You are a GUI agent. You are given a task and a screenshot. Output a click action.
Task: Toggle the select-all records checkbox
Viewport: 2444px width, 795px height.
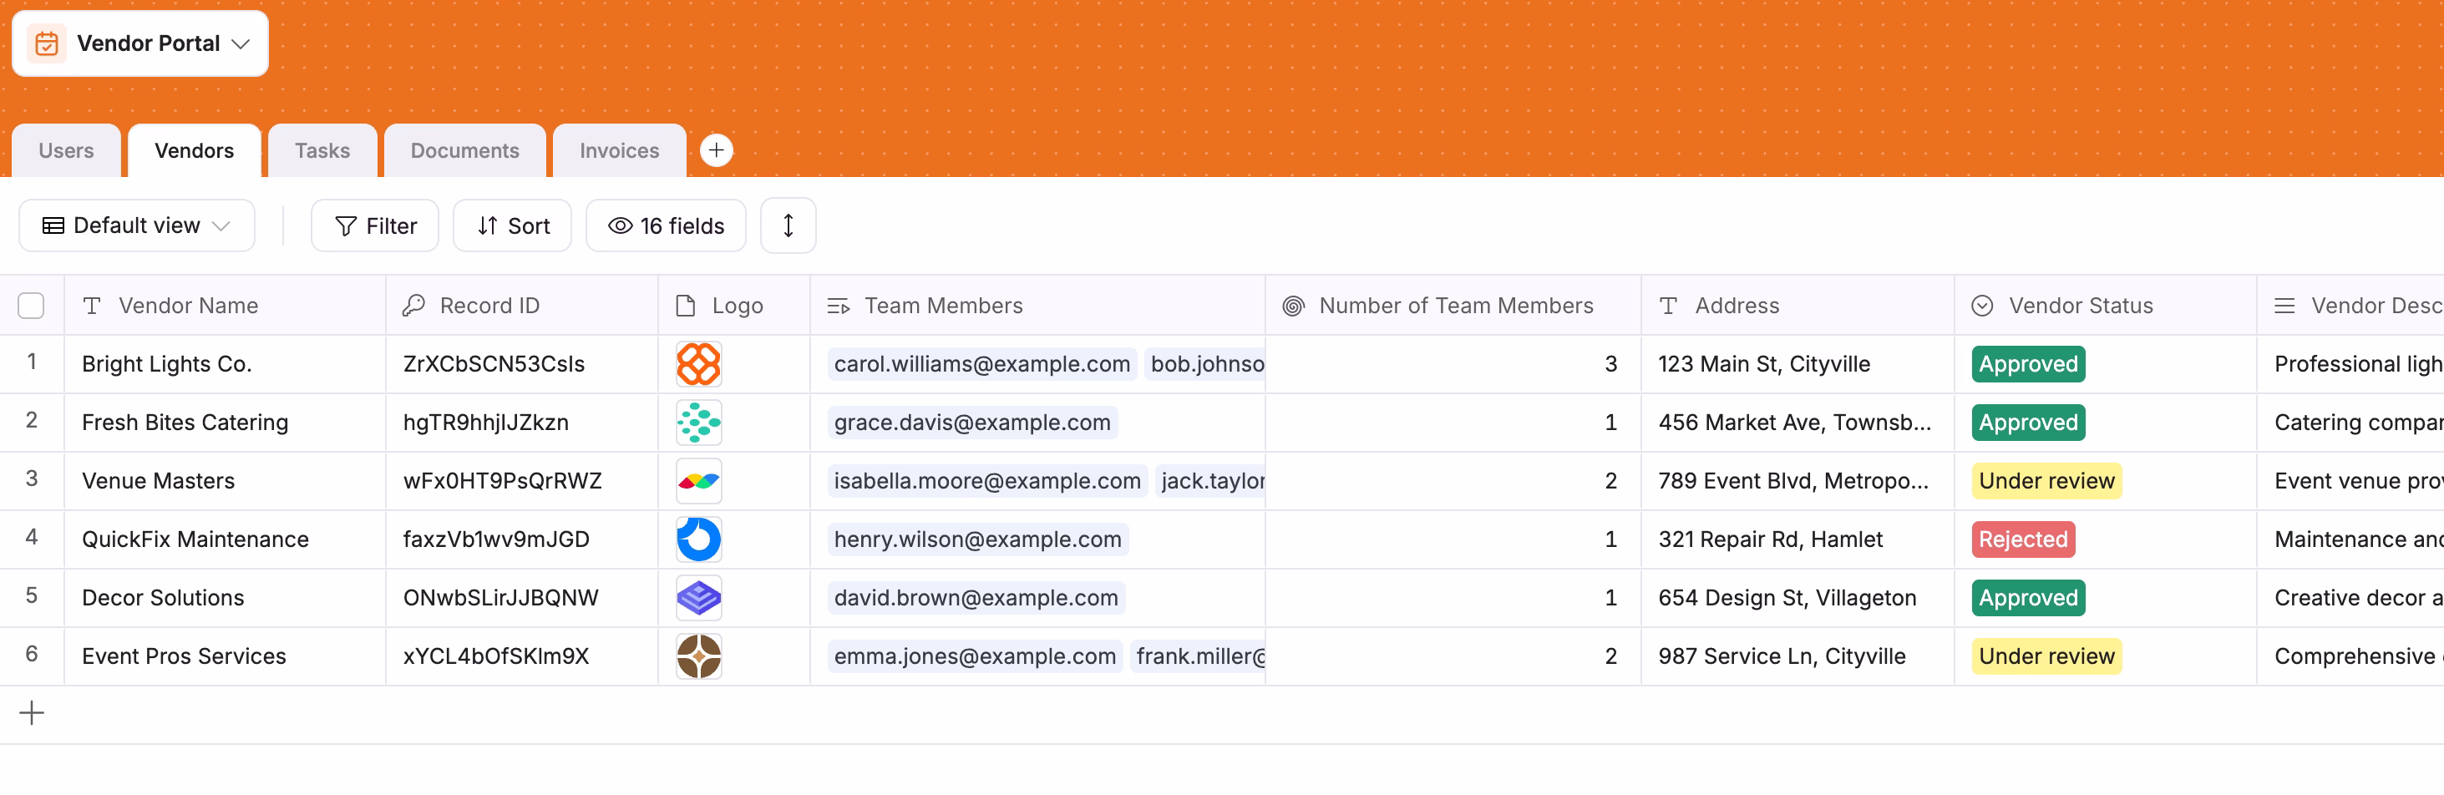(x=31, y=305)
